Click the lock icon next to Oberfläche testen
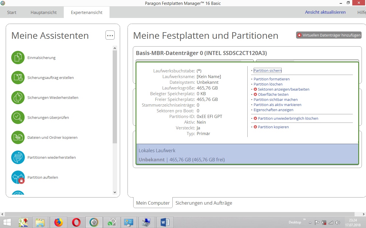The image size is (366, 228). coord(255,94)
